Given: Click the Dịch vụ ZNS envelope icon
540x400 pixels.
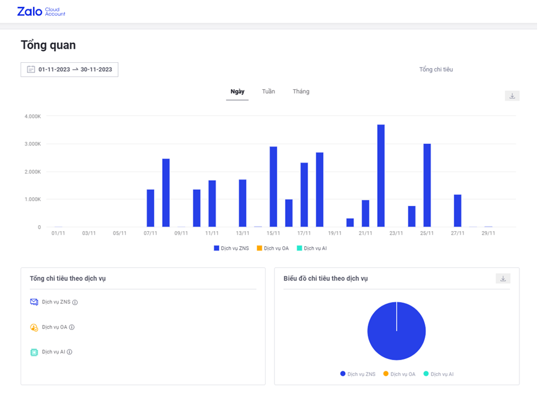Looking at the screenshot, I should click(34, 302).
